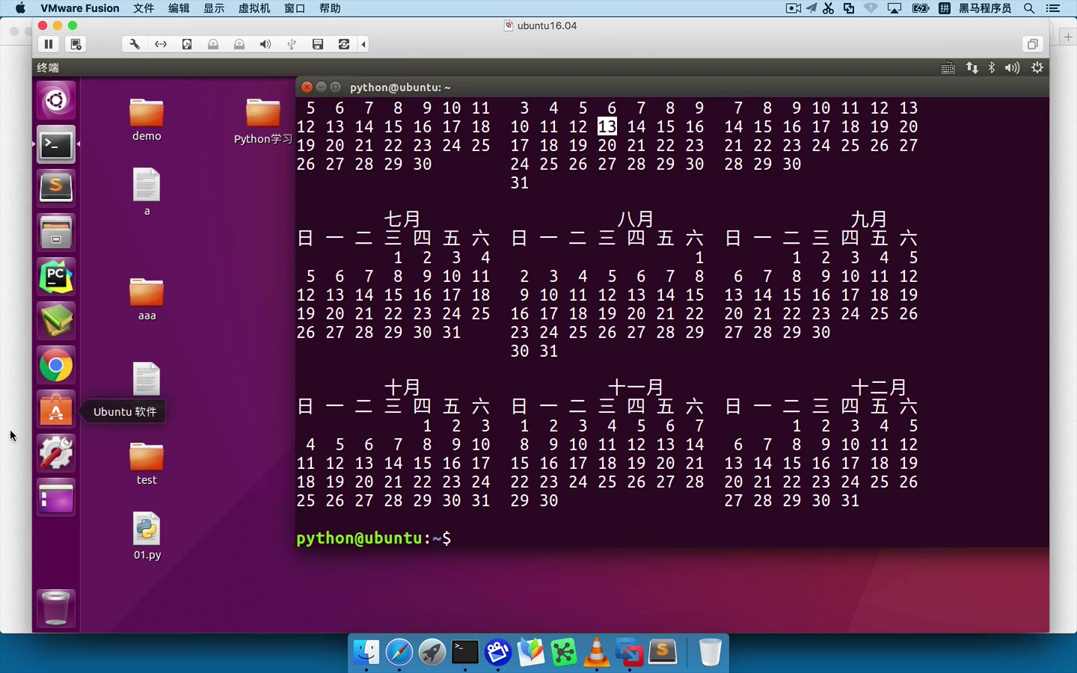Open Spotlight search in macOS menu bar
The height and width of the screenshot is (673, 1077).
(1029, 8)
